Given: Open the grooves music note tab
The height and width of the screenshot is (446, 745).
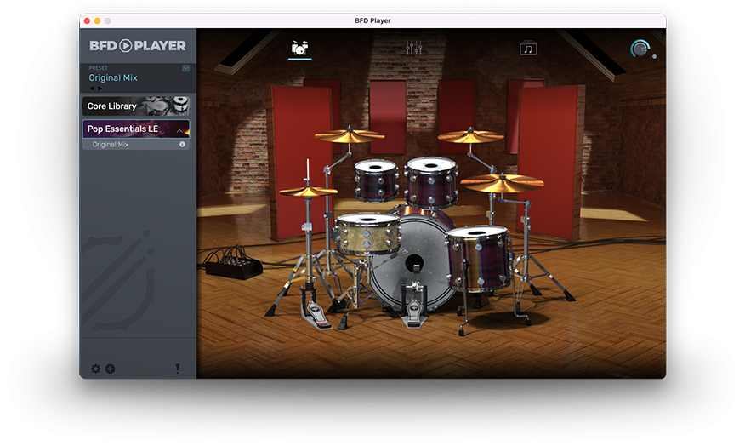Looking at the screenshot, I should (x=528, y=49).
